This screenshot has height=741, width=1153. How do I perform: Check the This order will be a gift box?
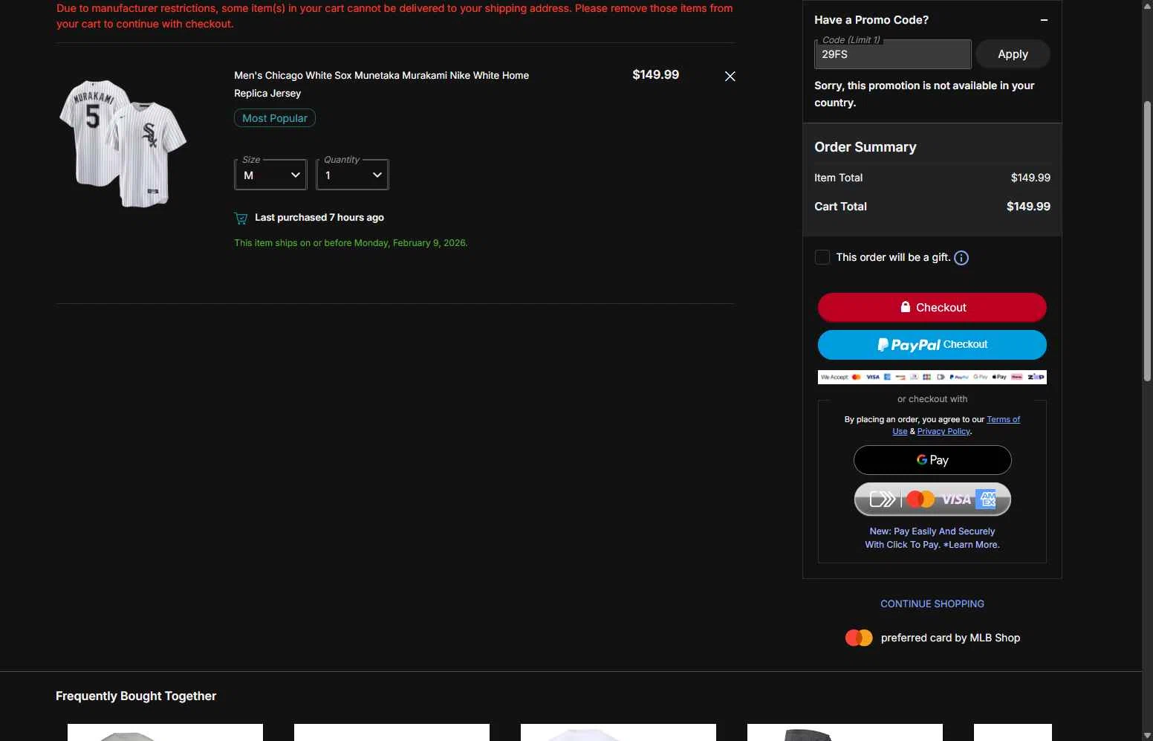tap(822, 257)
